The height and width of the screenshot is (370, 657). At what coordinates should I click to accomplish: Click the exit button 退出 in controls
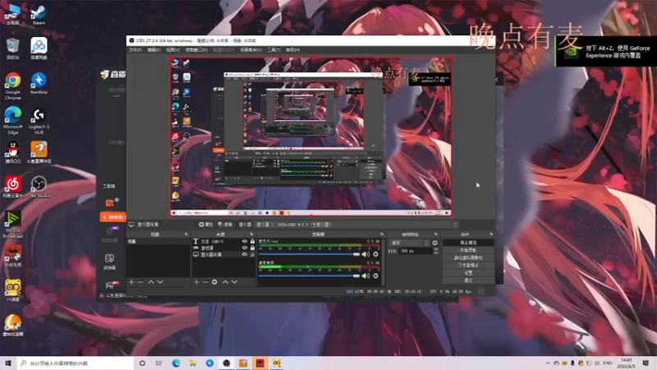point(468,280)
